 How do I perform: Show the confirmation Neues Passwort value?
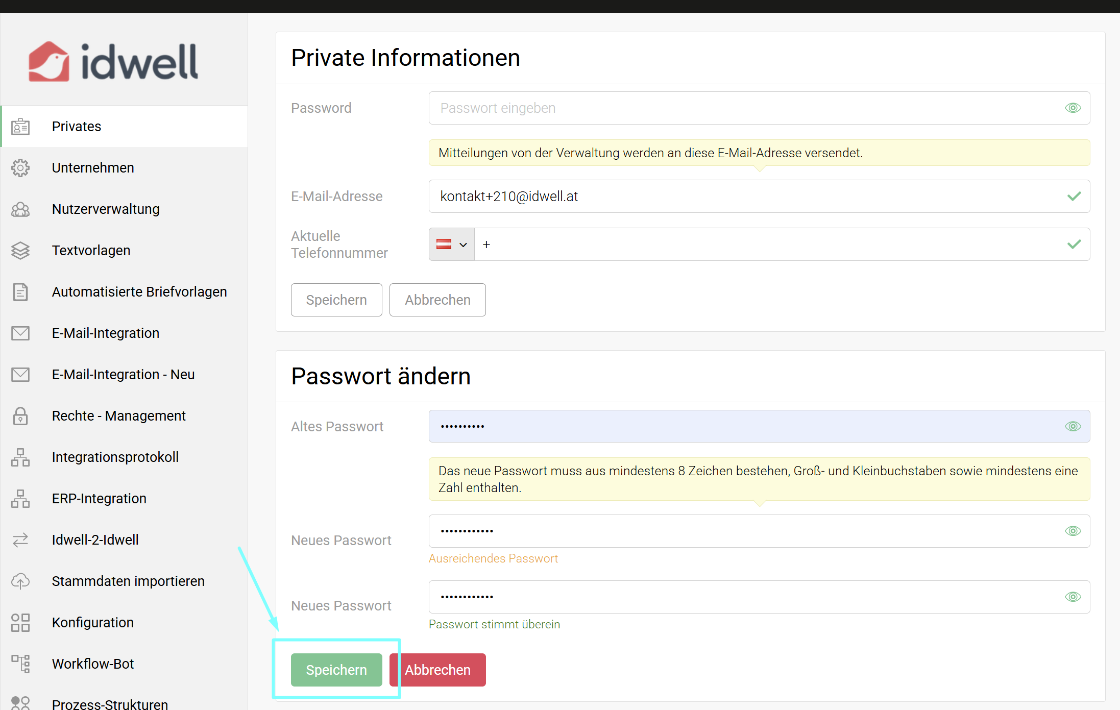coord(1073,597)
